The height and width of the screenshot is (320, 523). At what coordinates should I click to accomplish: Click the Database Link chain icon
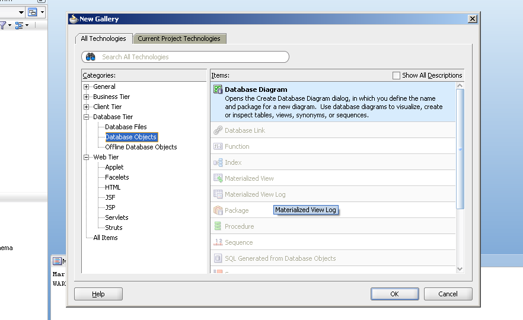point(218,130)
